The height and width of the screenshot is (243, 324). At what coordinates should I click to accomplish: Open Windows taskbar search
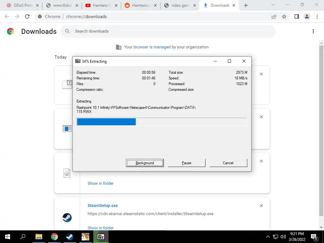coord(23,237)
